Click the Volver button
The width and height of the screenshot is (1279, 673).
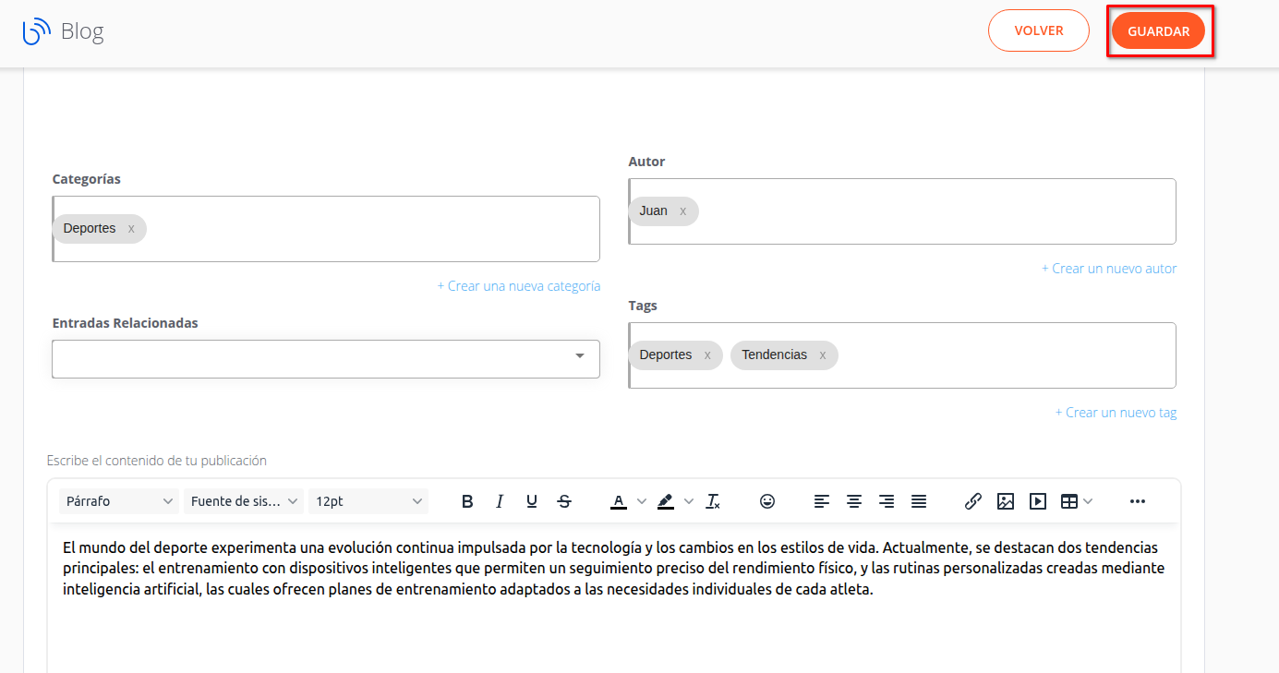1039,30
